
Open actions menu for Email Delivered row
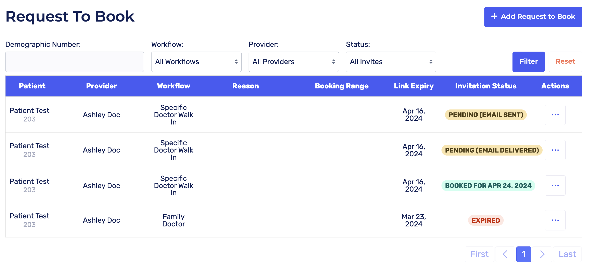[555, 150]
